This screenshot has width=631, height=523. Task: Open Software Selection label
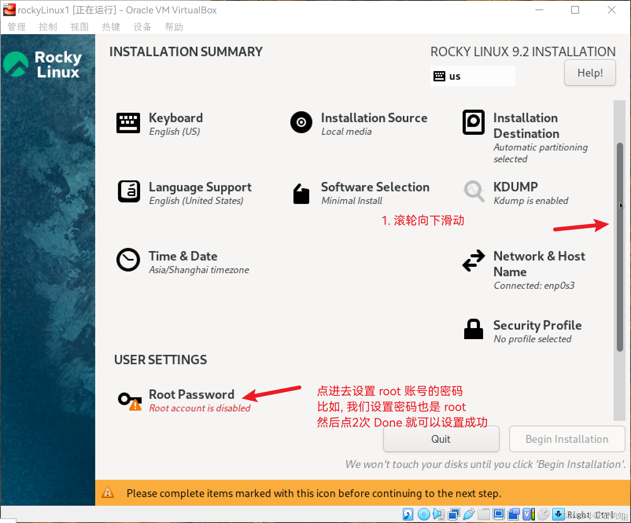tap(375, 187)
